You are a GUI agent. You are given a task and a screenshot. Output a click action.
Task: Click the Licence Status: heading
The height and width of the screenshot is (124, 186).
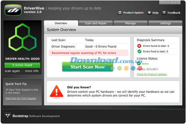pos(147,59)
